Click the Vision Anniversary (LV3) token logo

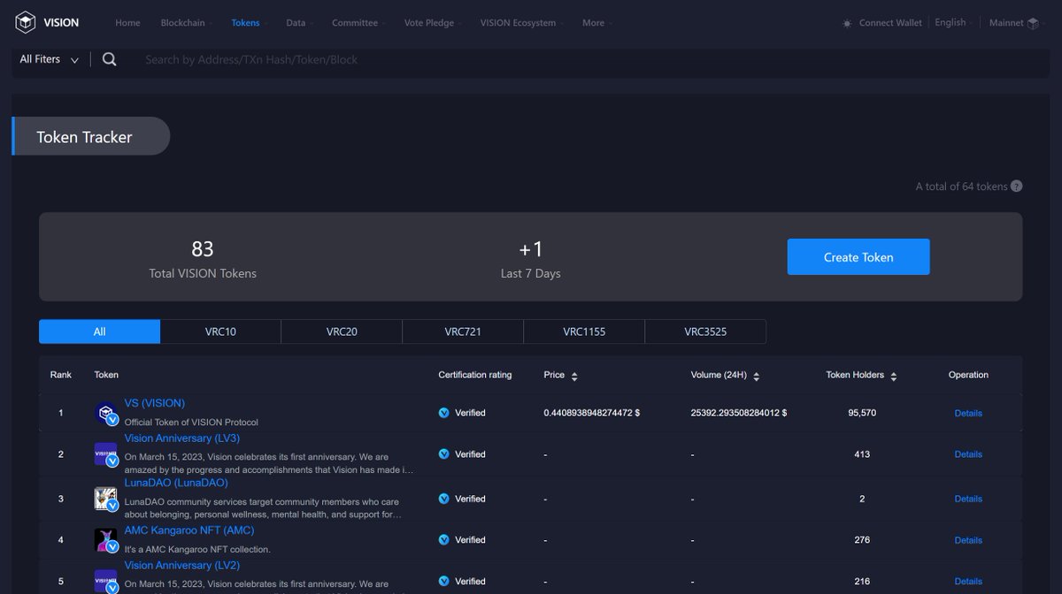[x=106, y=454]
